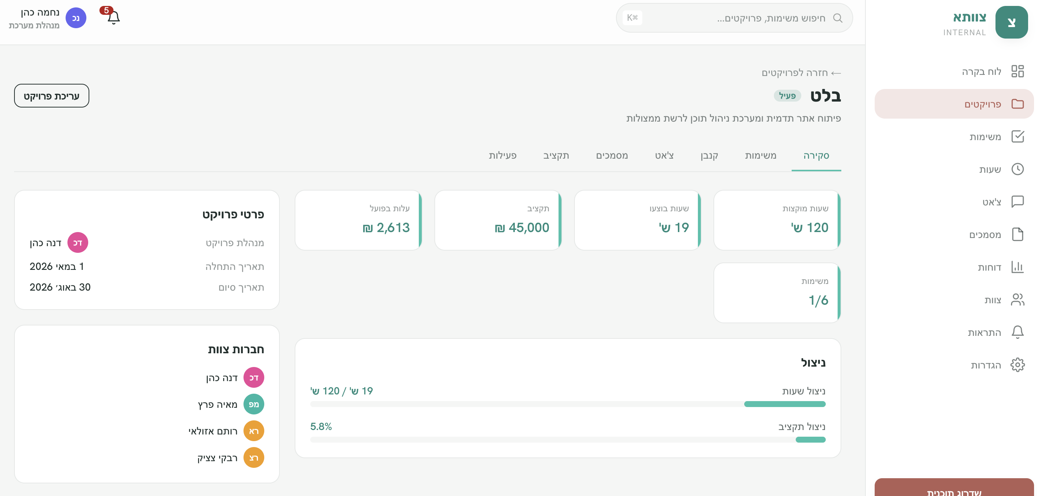Click רבקי צציק's orange avatar
Viewport: 1037px width, 496px height.
click(x=254, y=457)
